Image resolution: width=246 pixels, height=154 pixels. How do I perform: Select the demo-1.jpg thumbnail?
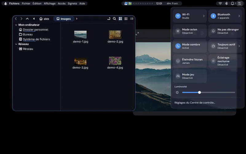tap(80, 34)
